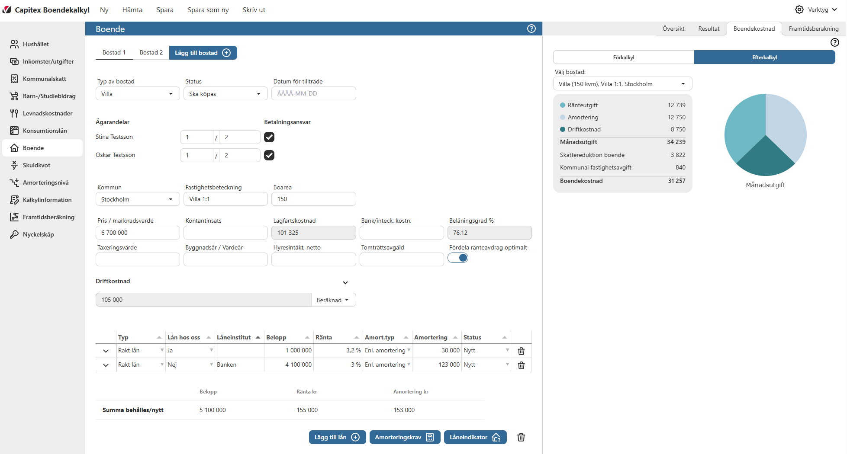Click the Skuldkvot icon in sidebar
The height and width of the screenshot is (454, 847).
[14, 165]
